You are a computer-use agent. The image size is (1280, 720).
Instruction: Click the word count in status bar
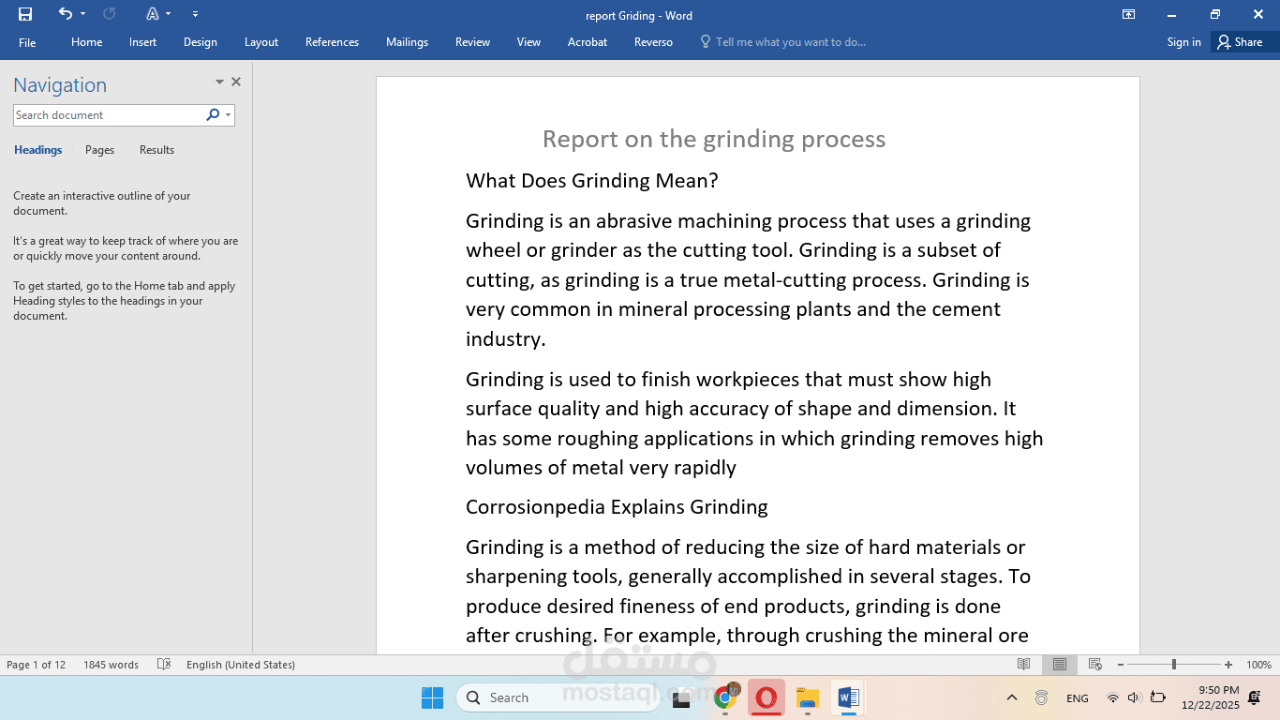[112, 664]
